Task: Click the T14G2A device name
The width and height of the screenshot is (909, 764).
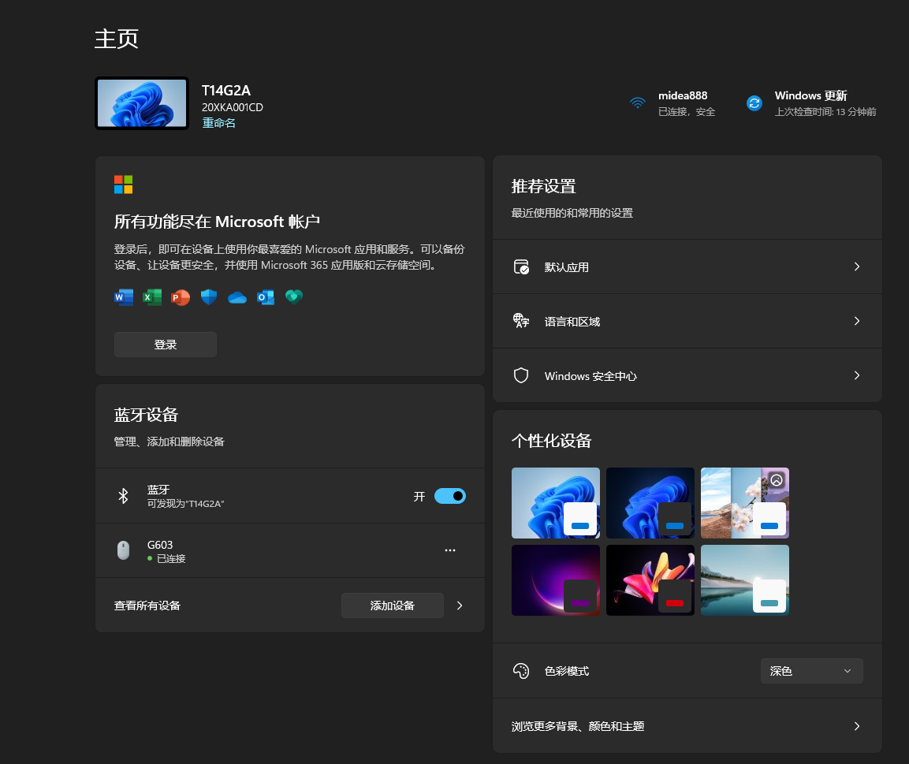Action: pos(226,91)
